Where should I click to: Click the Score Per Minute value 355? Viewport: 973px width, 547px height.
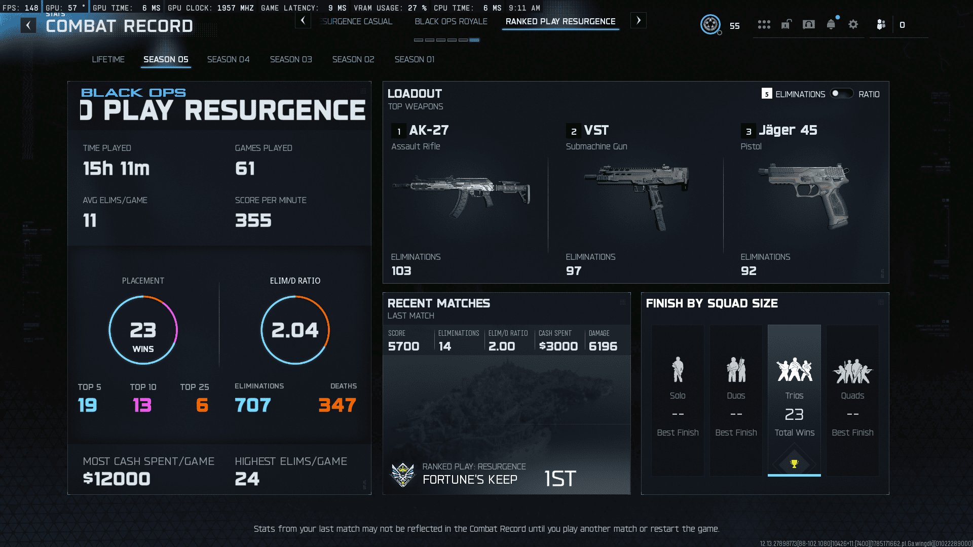pyautogui.click(x=253, y=220)
